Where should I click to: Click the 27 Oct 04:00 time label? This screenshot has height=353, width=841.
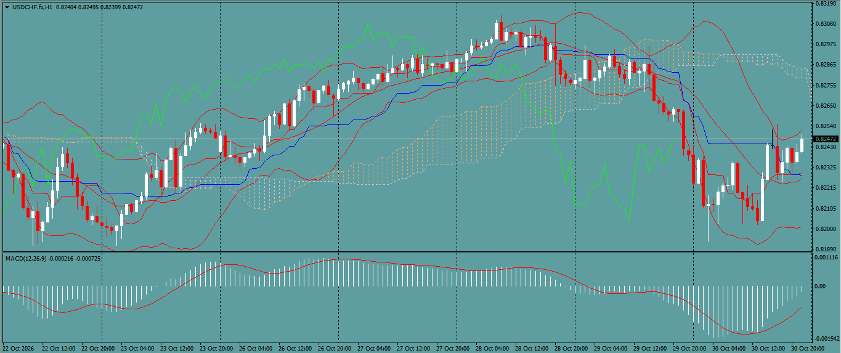374,349
